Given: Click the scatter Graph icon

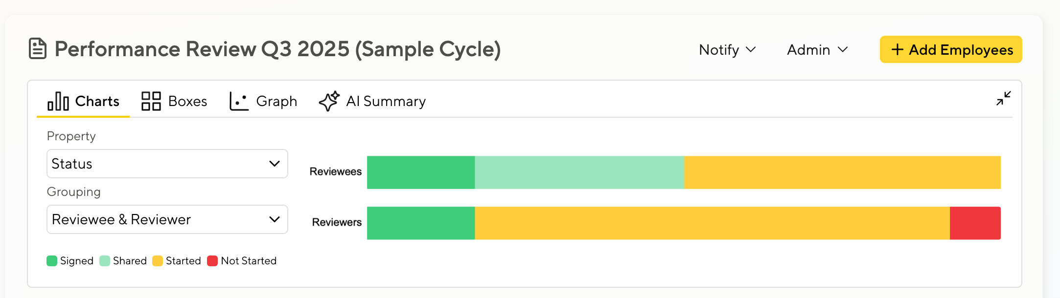Looking at the screenshot, I should coord(239,101).
